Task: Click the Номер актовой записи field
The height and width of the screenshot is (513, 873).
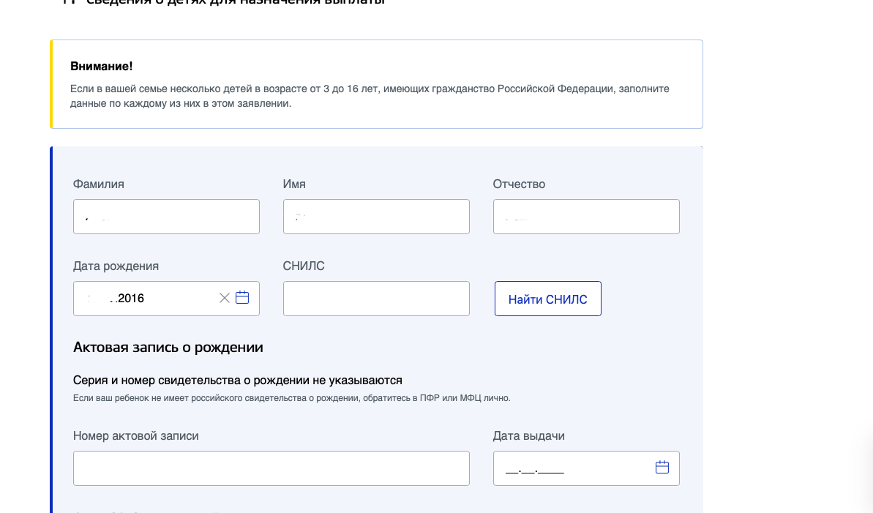Action: (x=271, y=468)
